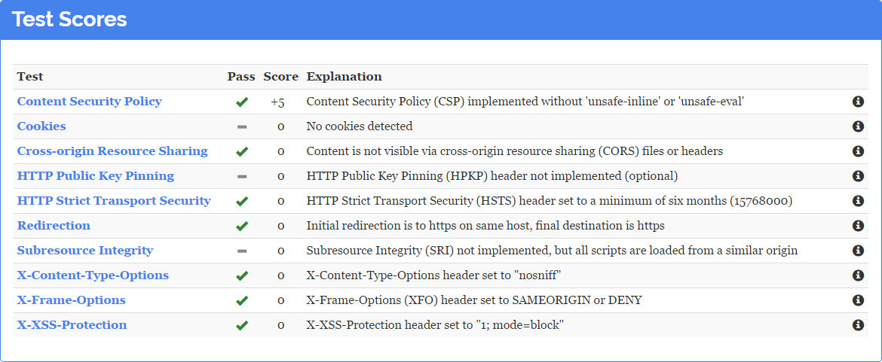Image resolution: width=882 pixels, height=362 pixels.
Task: Open info icon for X-Frame-Options row
Action: coord(858,300)
